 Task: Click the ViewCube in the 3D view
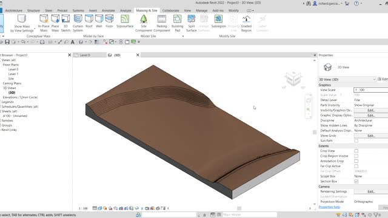point(293,79)
